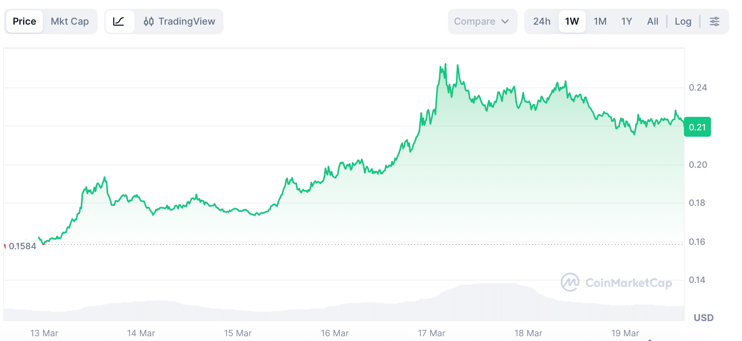The width and height of the screenshot is (742, 341).
Task: Switch chart to Mkt Cap
Action: tap(70, 21)
